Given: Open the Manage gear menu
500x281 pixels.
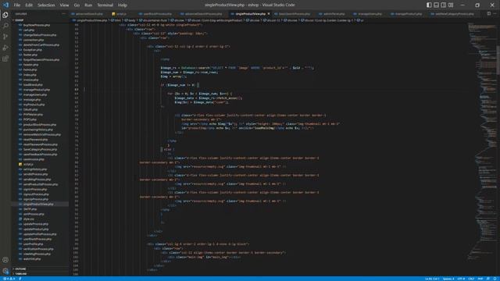Looking at the screenshot, I should [x=5, y=271].
